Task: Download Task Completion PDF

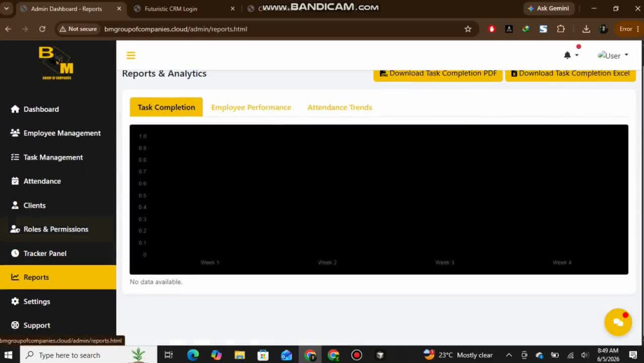Action: pyautogui.click(x=438, y=74)
